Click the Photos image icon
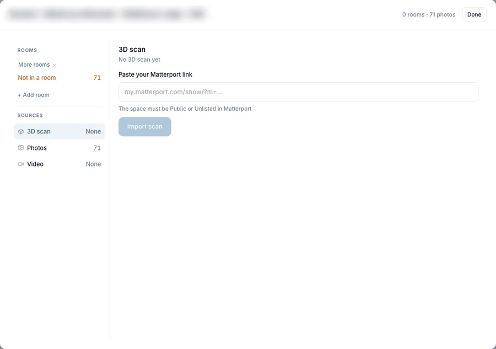The height and width of the screenshot is (349, 496). tap(21, 148)
